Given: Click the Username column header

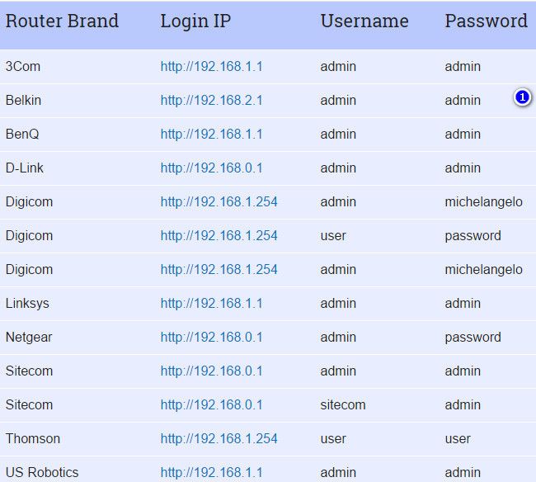Looking at the screenshot, I should [x=364, y=21].
